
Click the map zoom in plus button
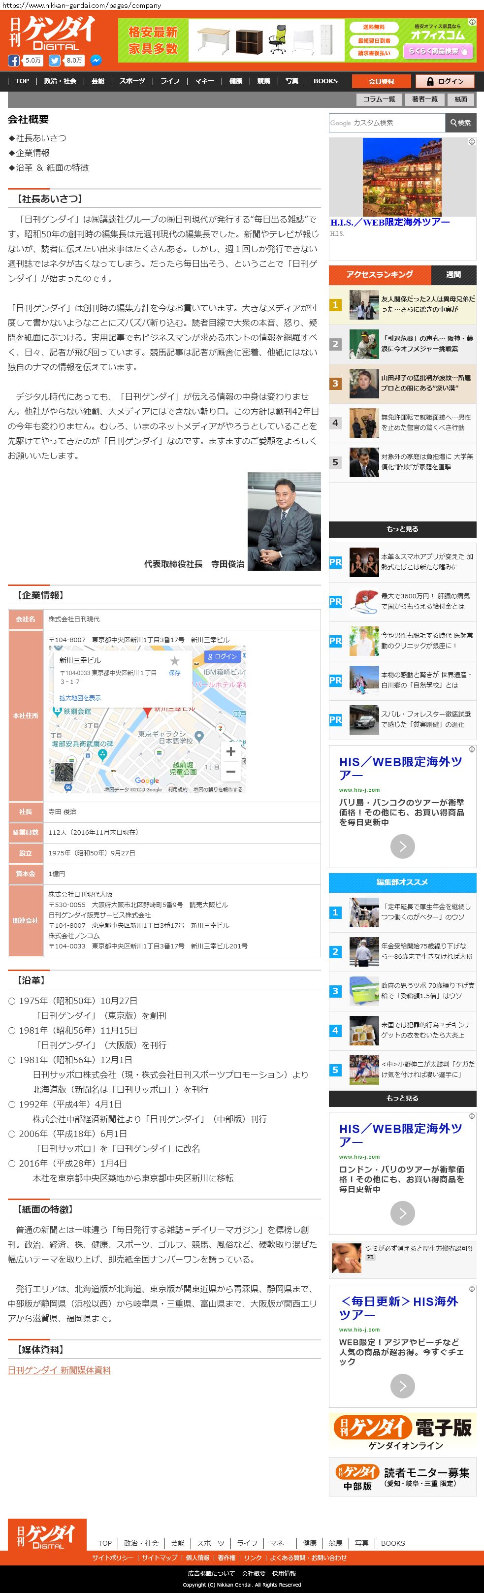[230, 751]
